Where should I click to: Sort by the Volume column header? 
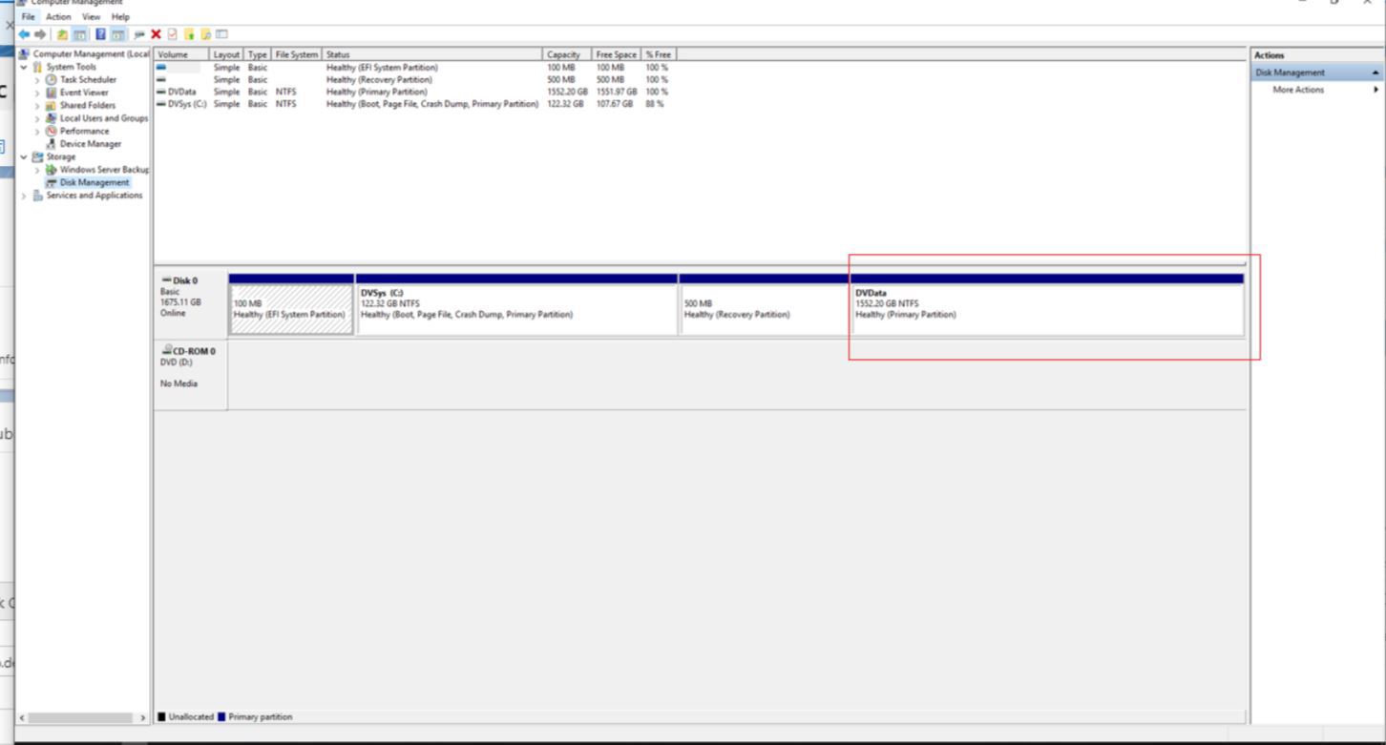coord(181,55)
